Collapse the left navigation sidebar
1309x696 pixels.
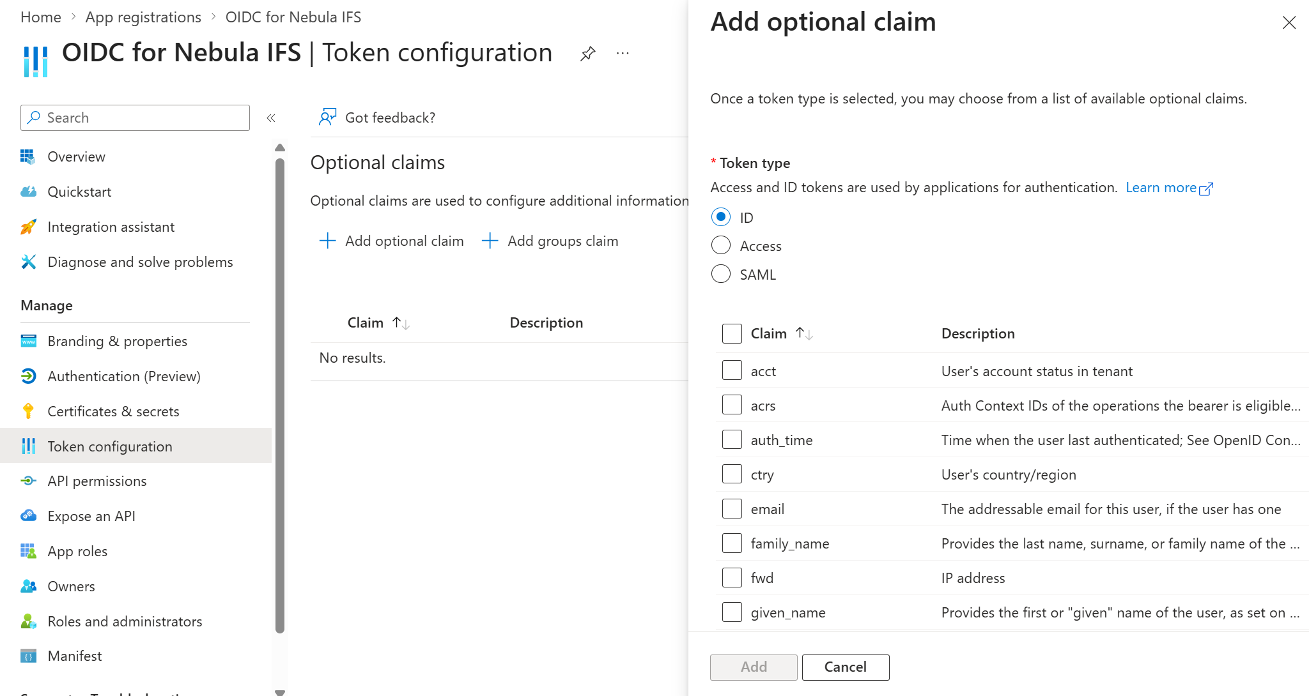271,117
